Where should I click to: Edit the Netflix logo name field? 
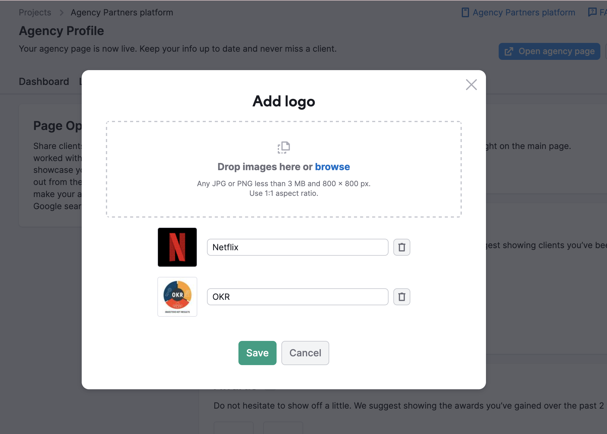coord(297,247)
